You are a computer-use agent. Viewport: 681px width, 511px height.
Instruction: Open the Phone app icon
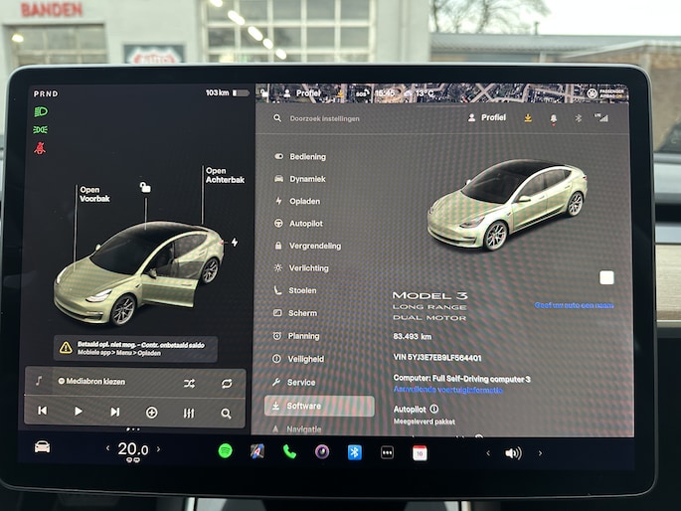289,451
